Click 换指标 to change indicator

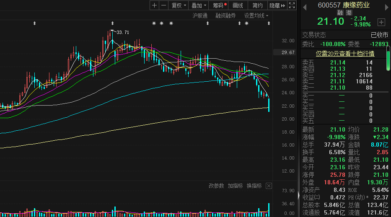tap(254, 186)
